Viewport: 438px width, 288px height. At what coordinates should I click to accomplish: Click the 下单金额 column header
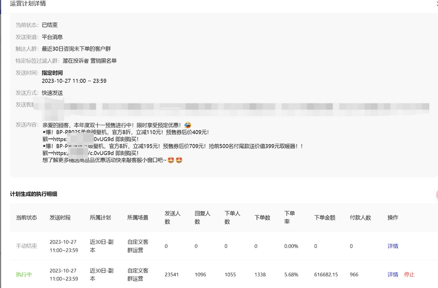click(x=325, y=217)
